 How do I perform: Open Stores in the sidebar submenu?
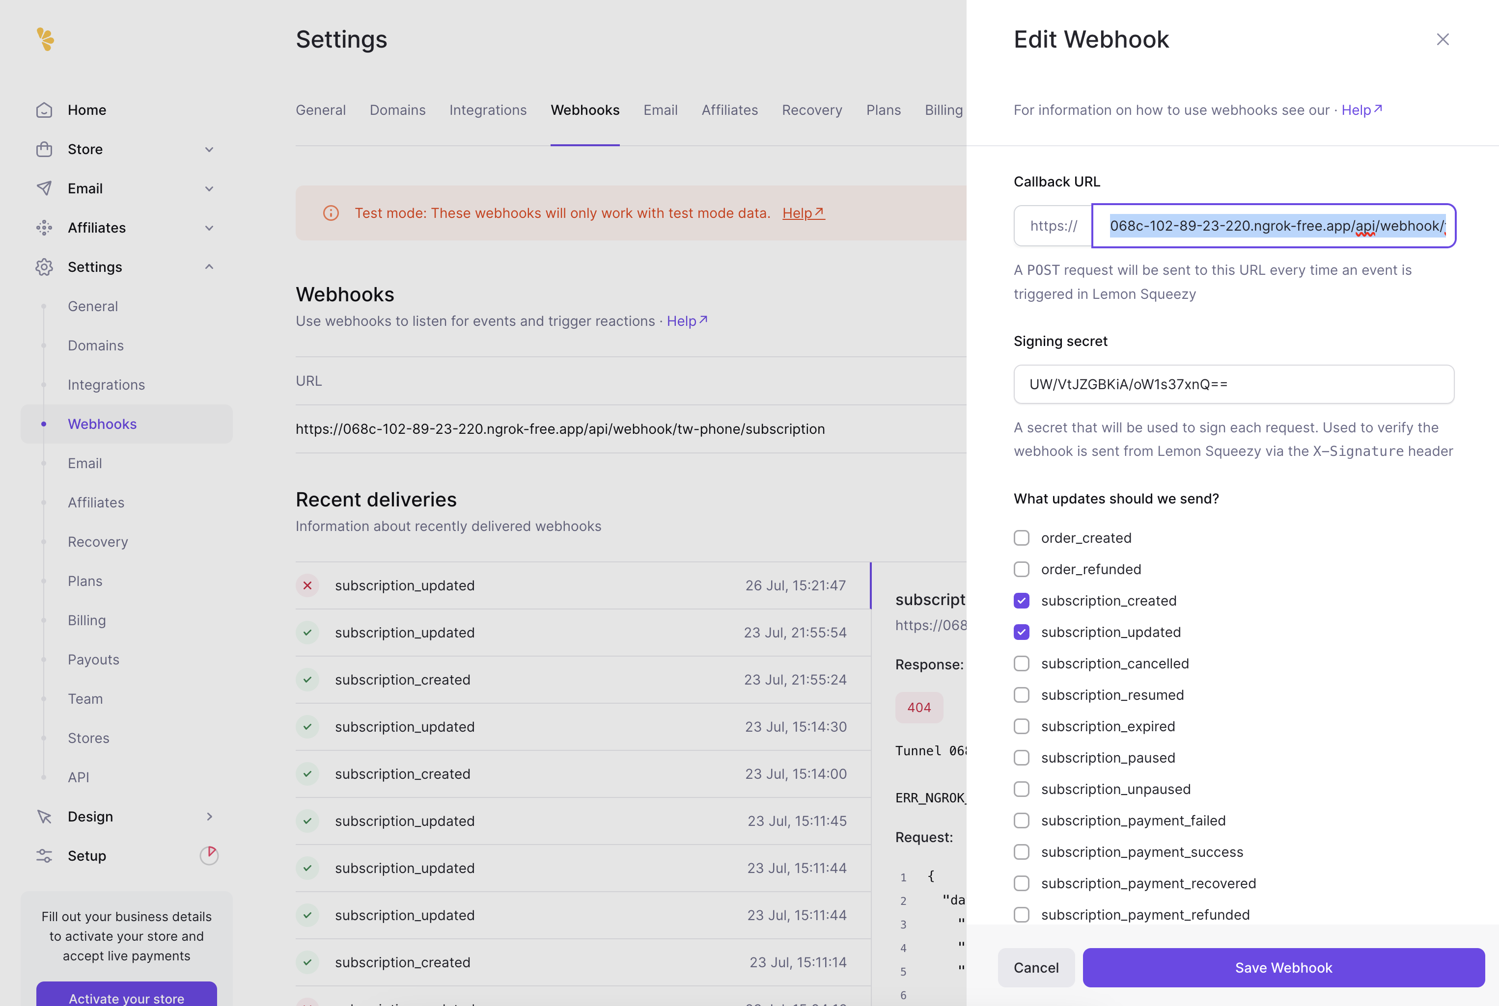(x=88, y=738)
